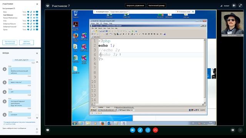The width and height of the screenshot is (246, 138).
Task: Click the chat scroll-up chevron
Action: [x=37, y=62]
